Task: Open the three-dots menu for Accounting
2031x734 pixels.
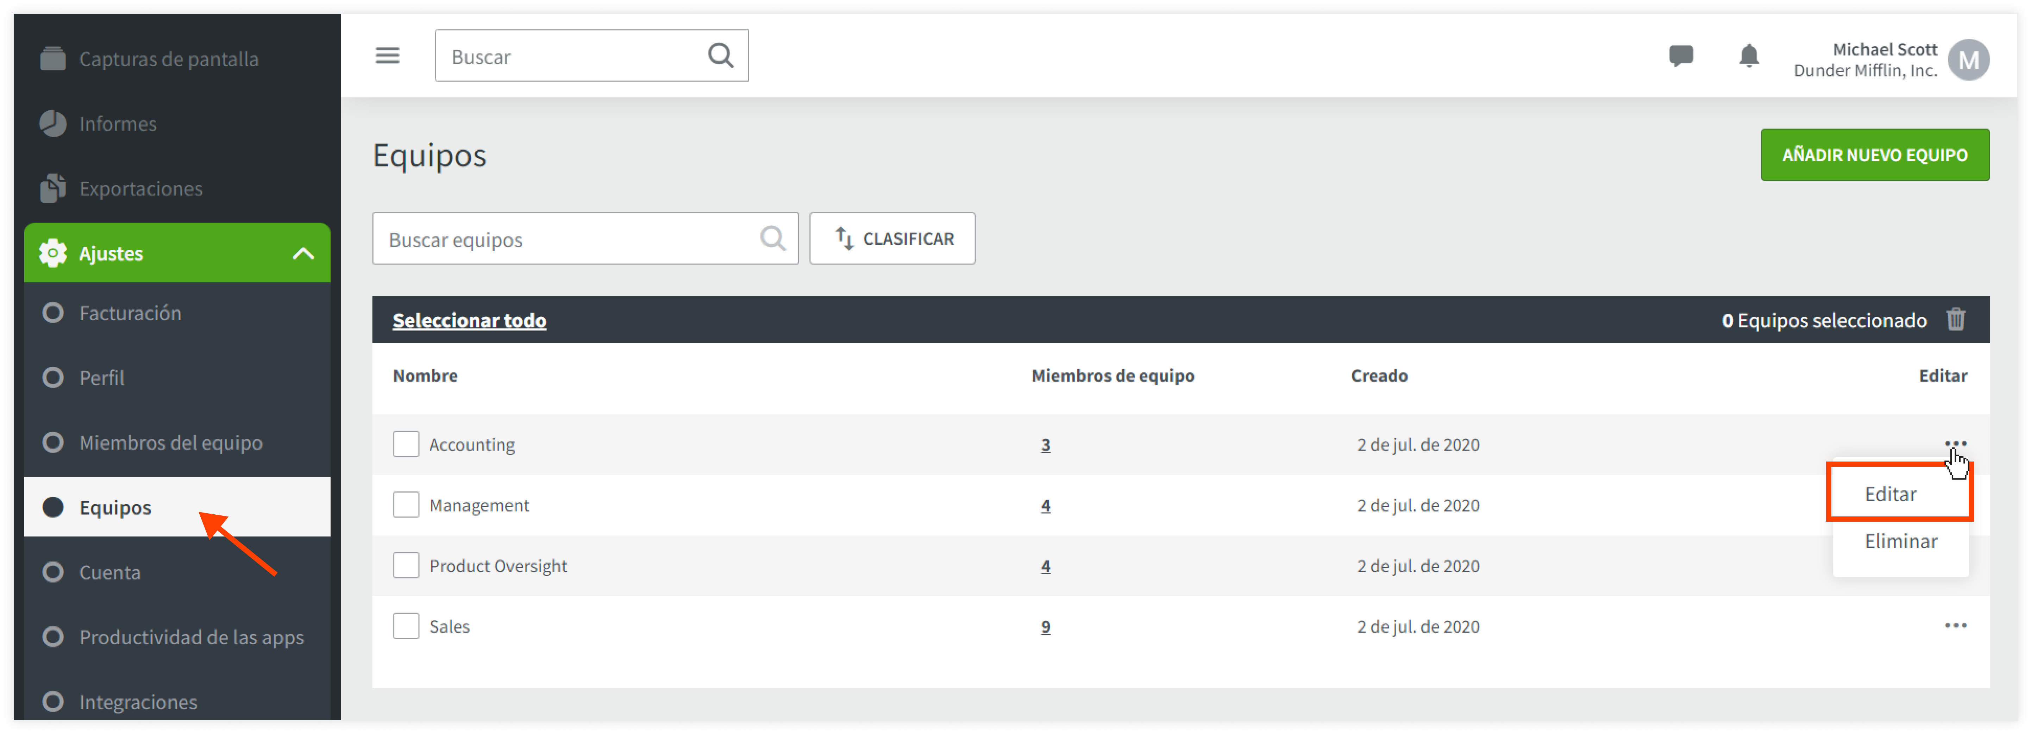Action: coord(1955,444)
